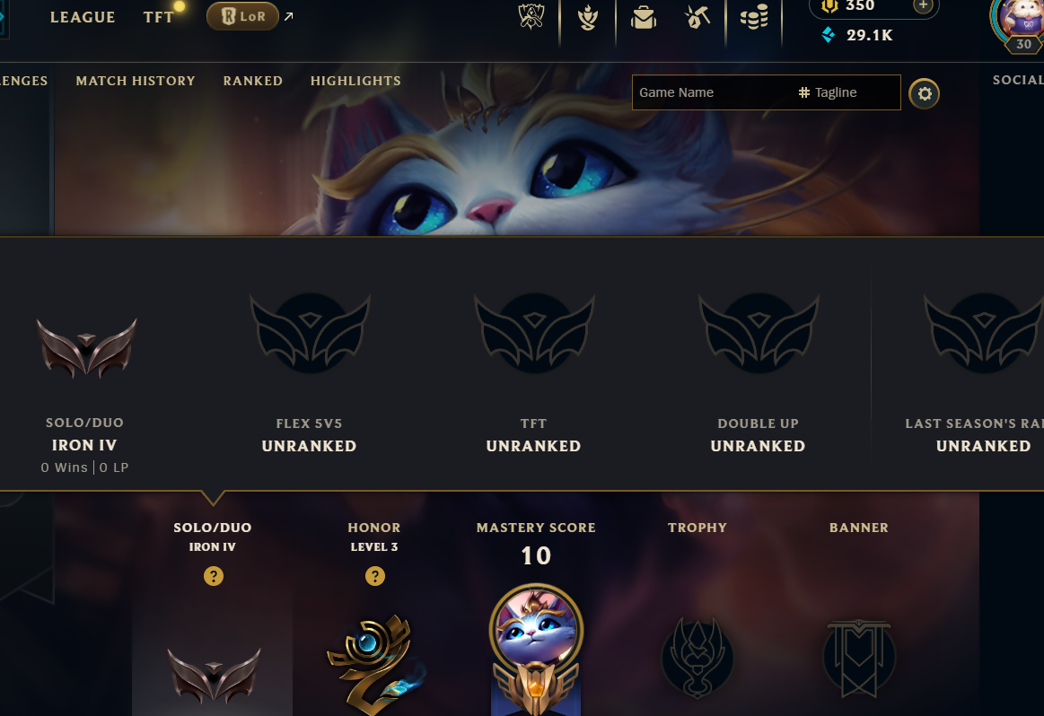Click the plus icon to buy RP
The width and height of the screenshot is (1044, 716).
tap(923, 5)
